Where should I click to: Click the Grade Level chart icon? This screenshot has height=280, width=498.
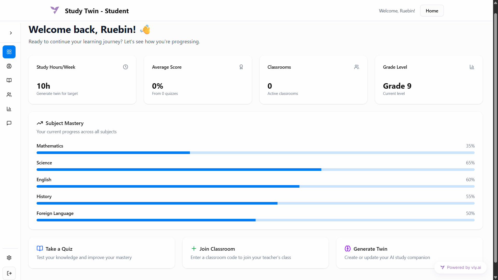point(472,67)
